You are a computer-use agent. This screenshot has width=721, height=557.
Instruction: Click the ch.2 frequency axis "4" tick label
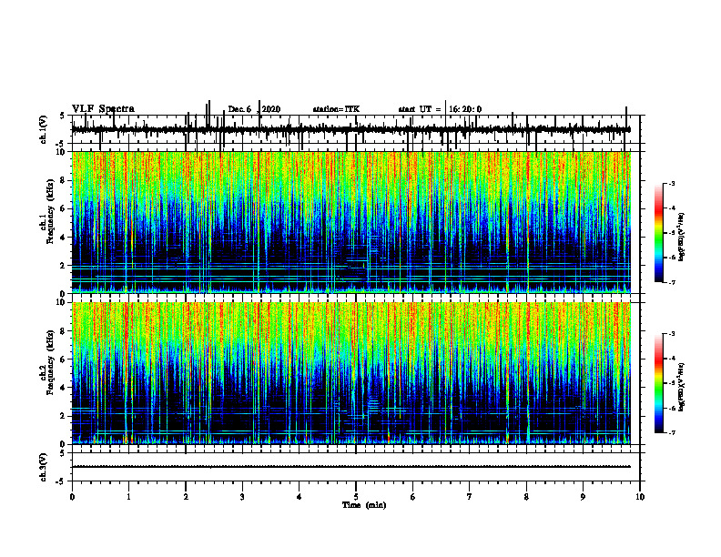(x=63, y=388)
